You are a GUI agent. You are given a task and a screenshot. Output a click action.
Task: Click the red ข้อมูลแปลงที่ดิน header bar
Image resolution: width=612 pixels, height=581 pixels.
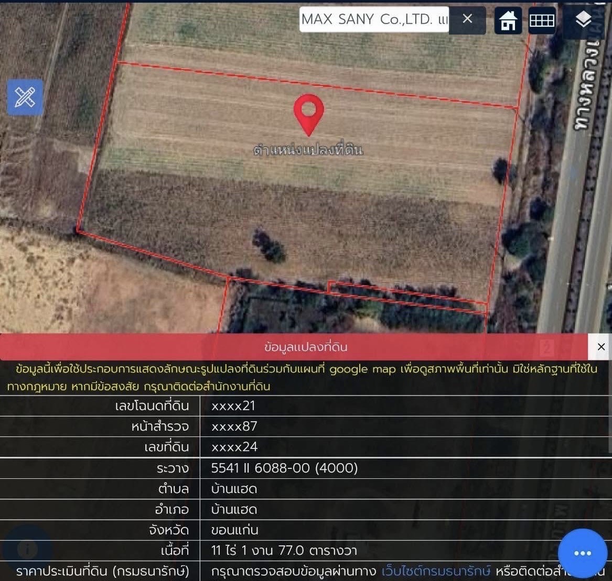[x=305, y=347]
